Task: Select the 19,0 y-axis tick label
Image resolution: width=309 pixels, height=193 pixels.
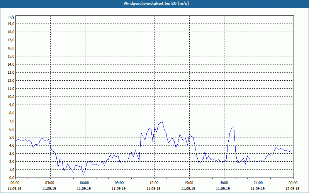Action: pos(11,24)
